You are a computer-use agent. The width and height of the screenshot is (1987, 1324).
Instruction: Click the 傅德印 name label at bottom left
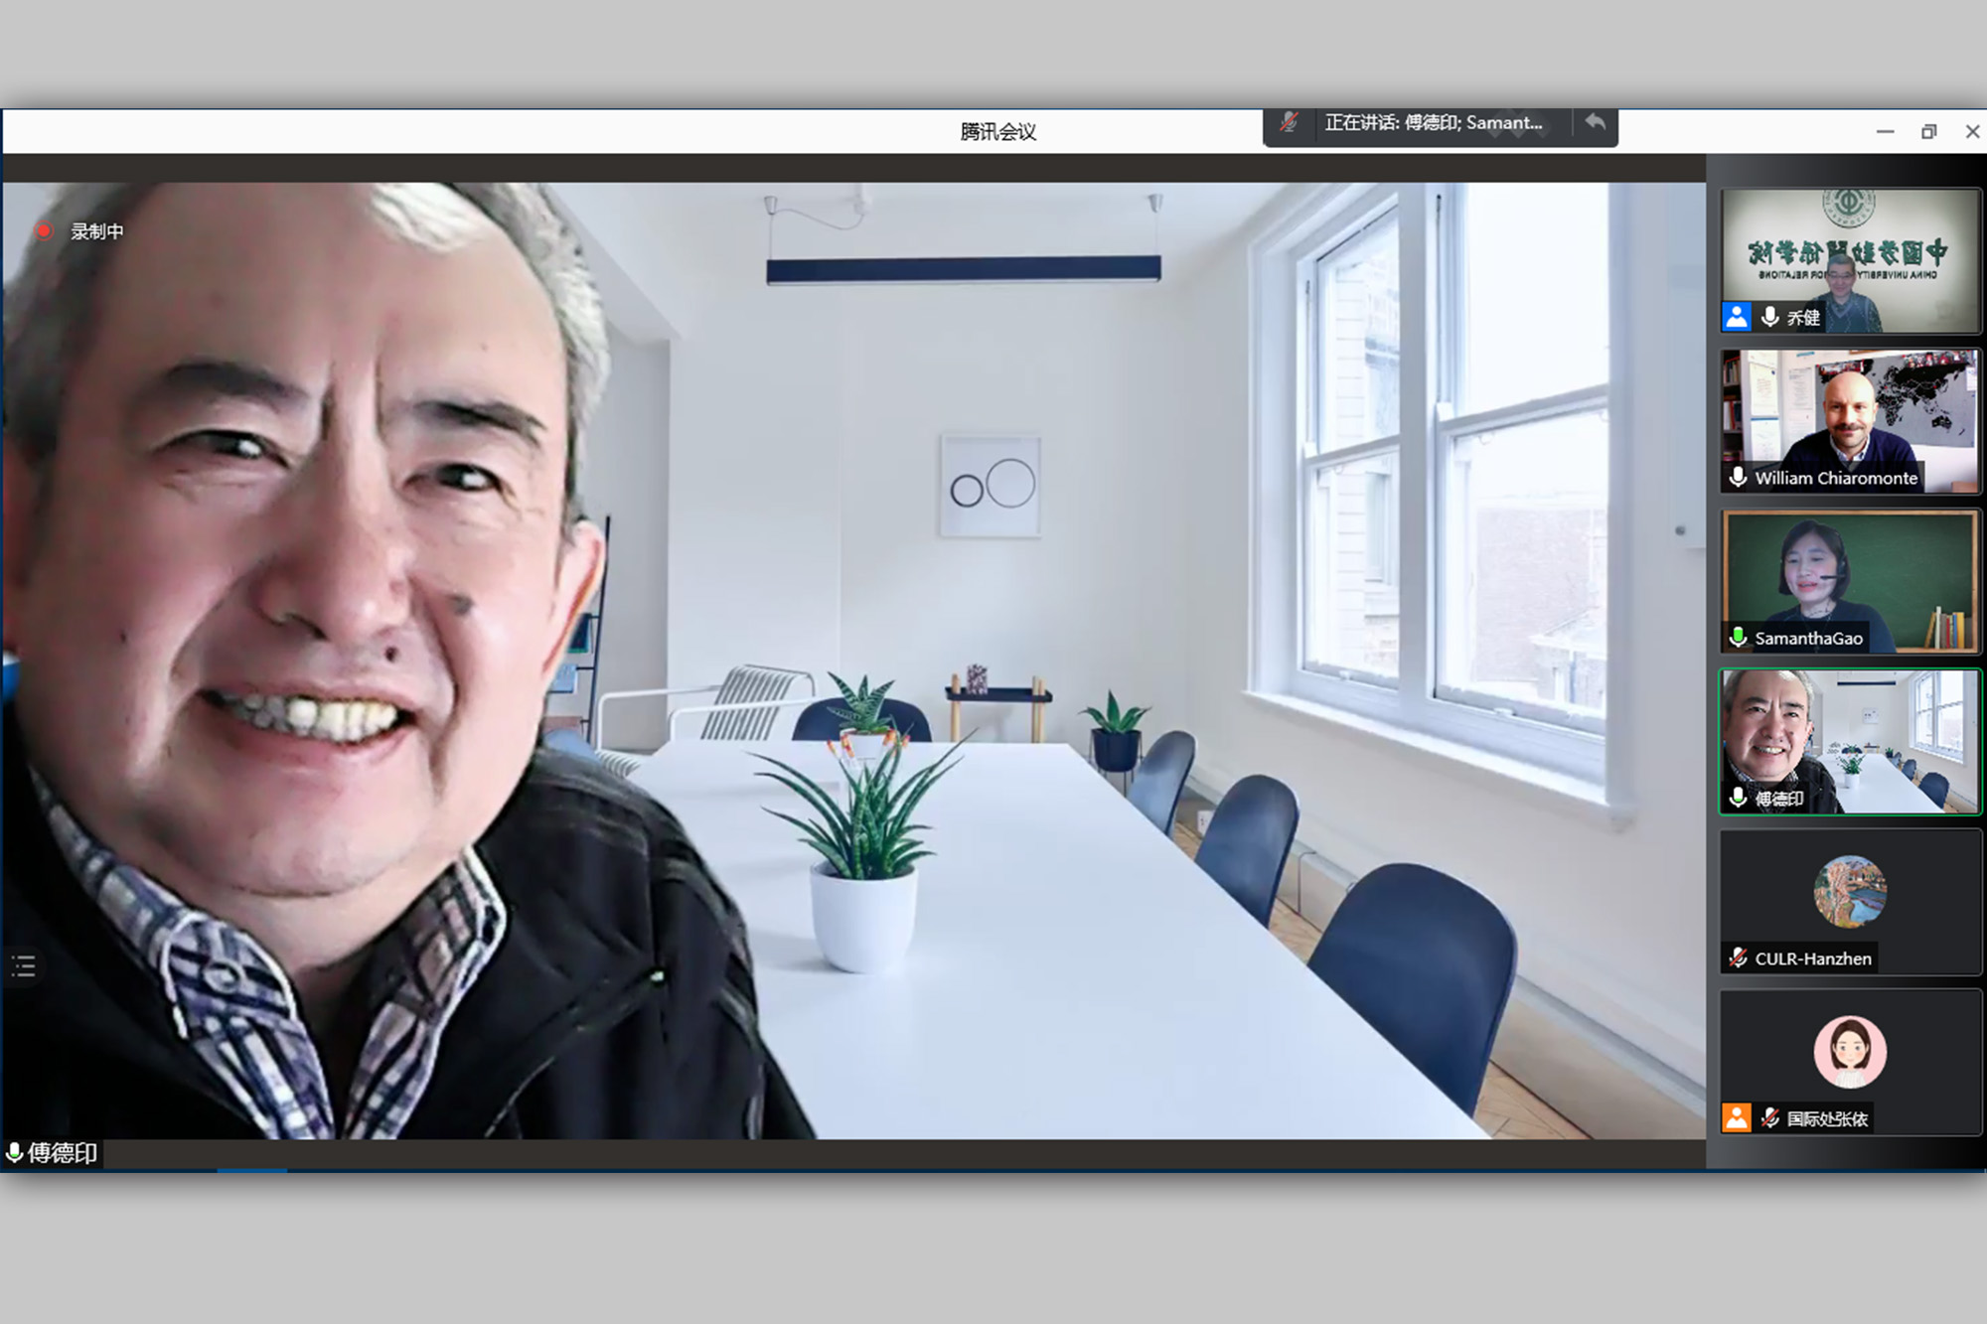pyautogui.click(x=63, y=1153)
